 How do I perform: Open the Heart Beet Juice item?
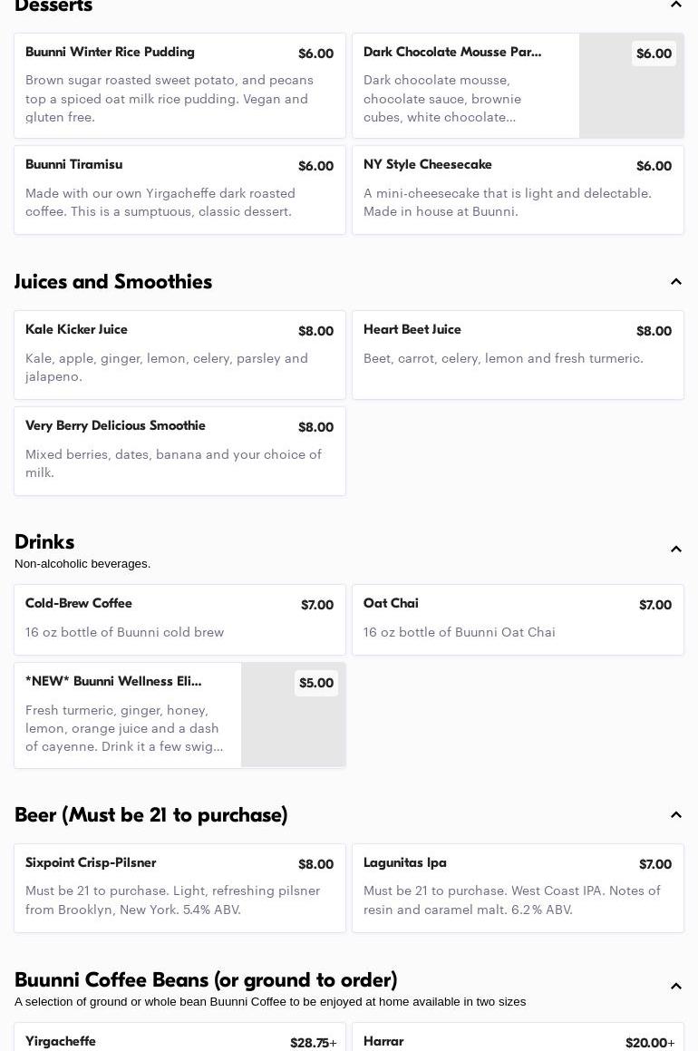(518, 355)
